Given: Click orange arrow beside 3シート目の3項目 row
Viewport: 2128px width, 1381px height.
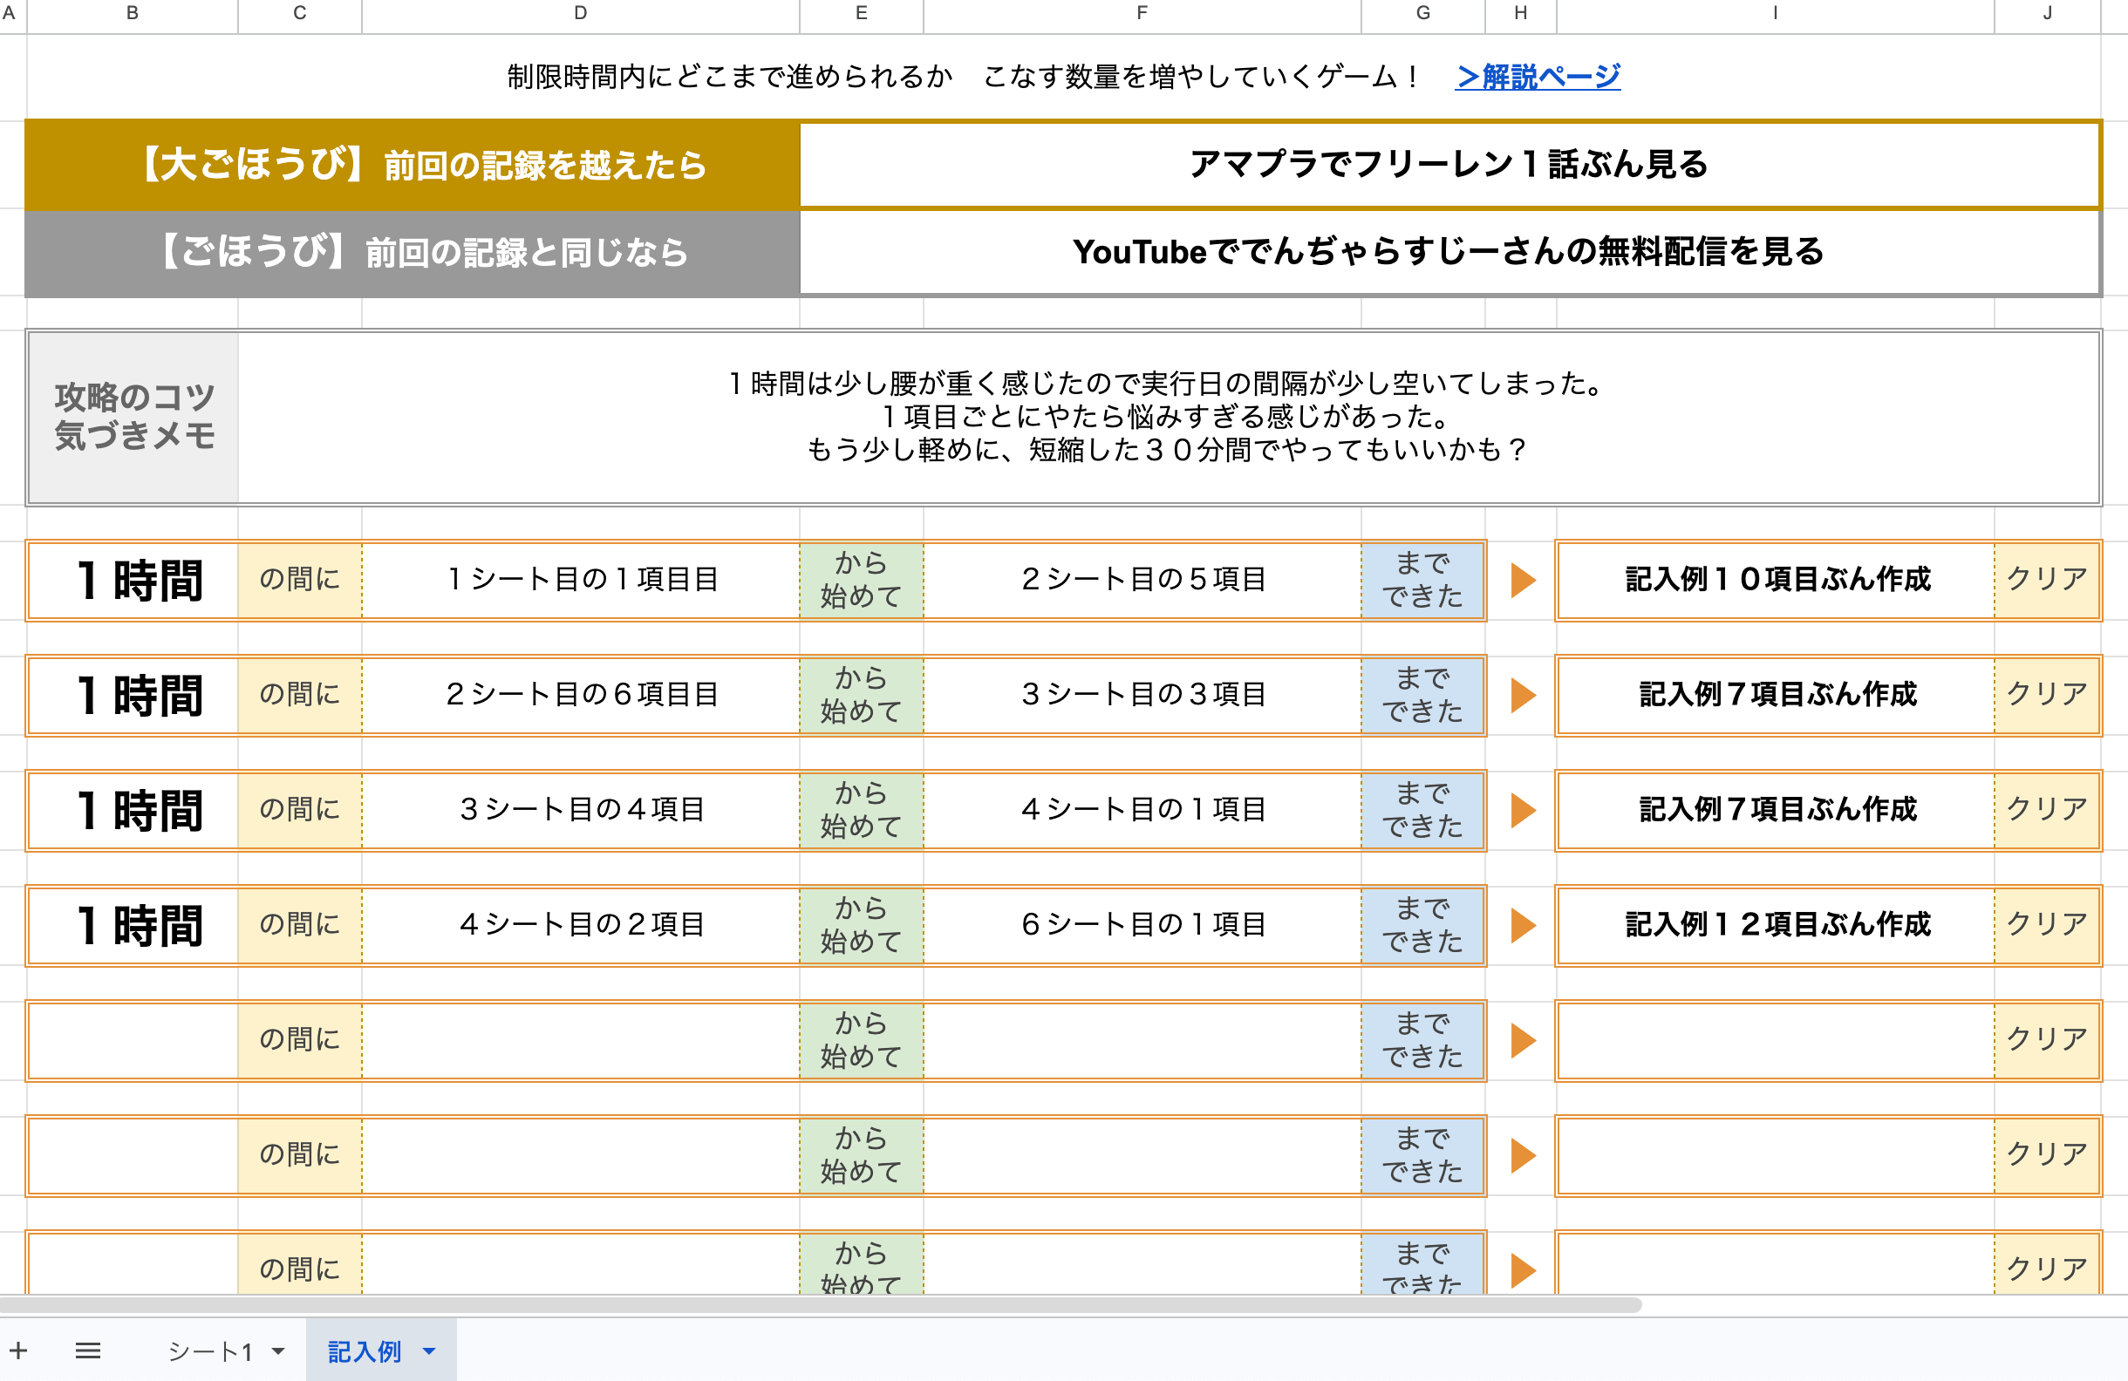Looking at the screenshot, I should (1524, 696).
